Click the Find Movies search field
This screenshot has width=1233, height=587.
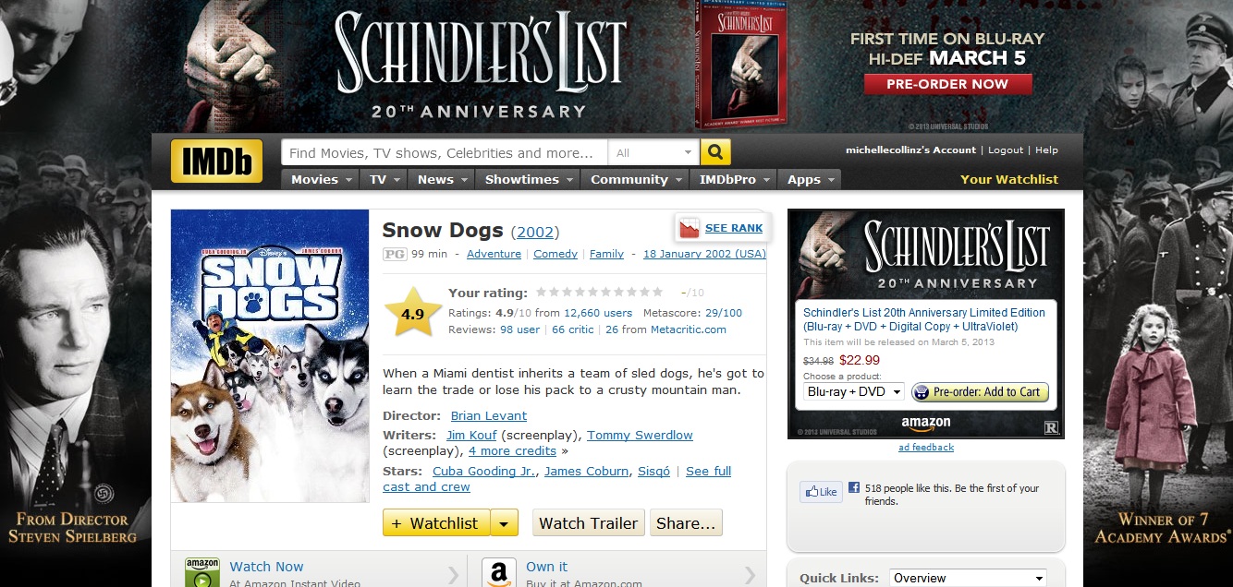(x=445, y=153)
